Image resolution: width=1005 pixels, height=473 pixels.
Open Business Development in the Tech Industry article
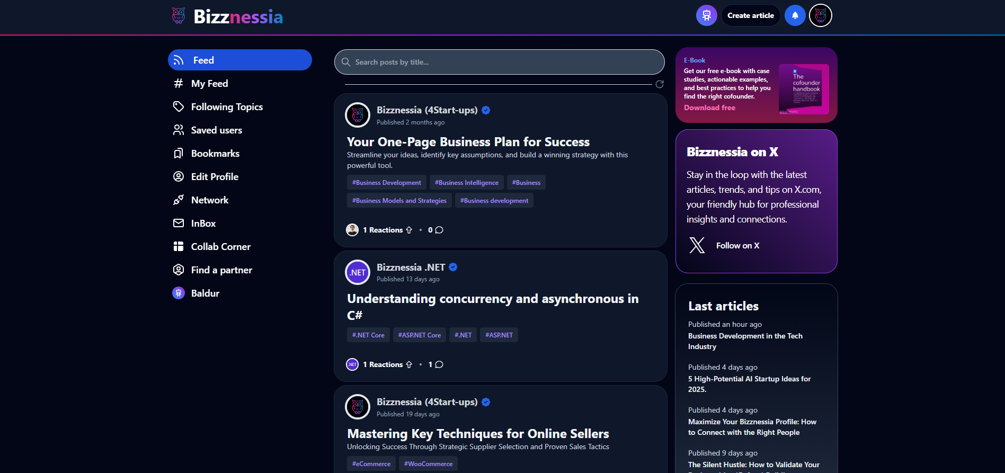coord(745,341)
